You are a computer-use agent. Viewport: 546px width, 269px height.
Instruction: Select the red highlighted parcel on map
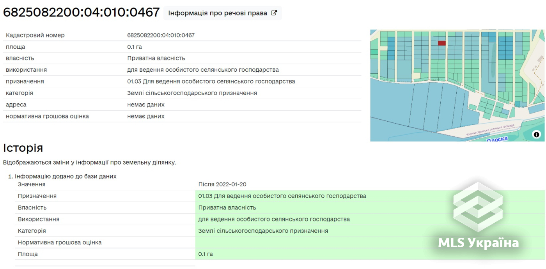click(442, 43)
